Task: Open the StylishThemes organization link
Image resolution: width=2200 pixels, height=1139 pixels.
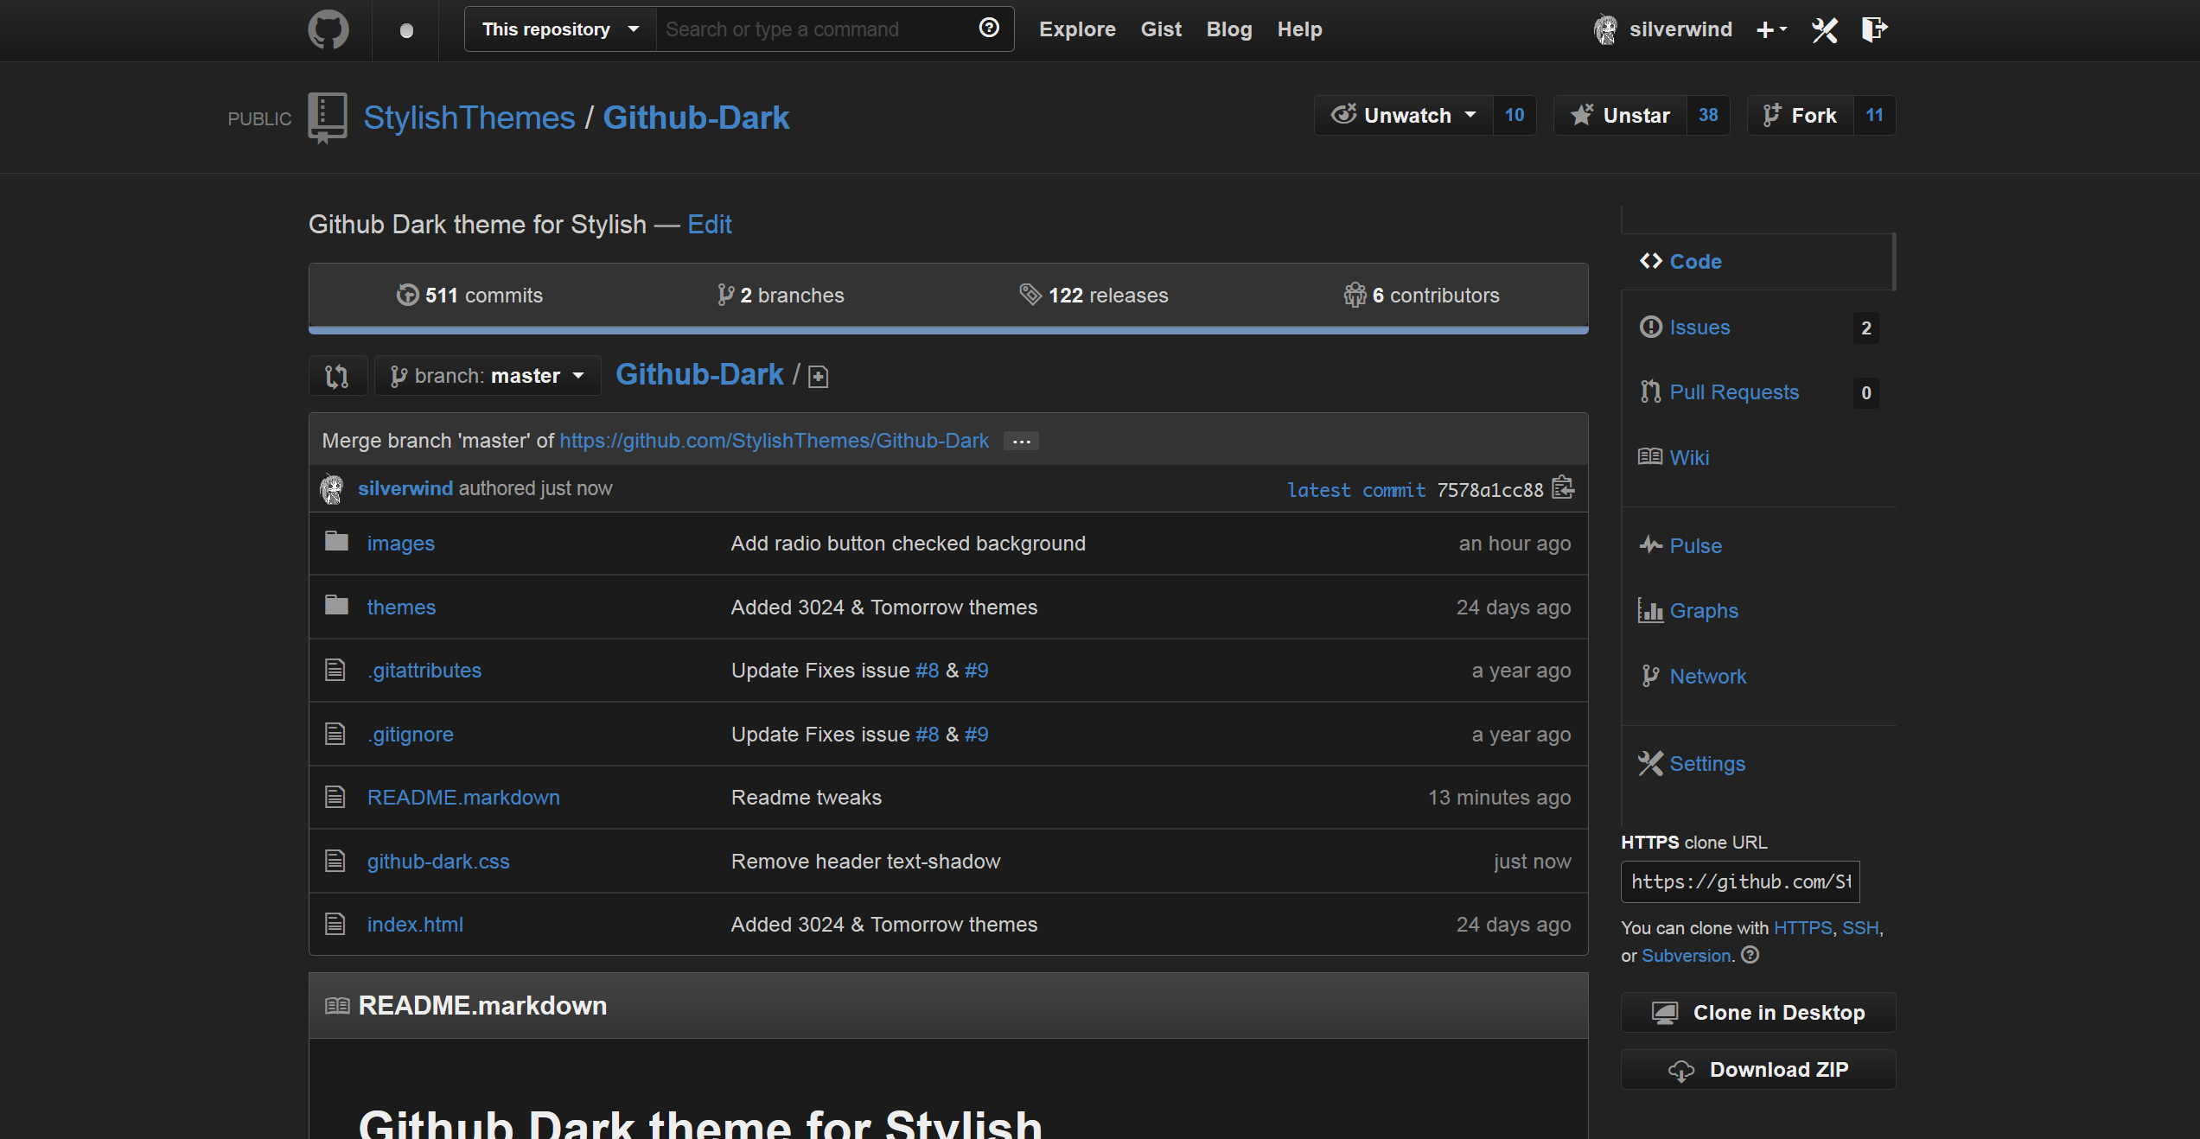Action: pos(469,118)
